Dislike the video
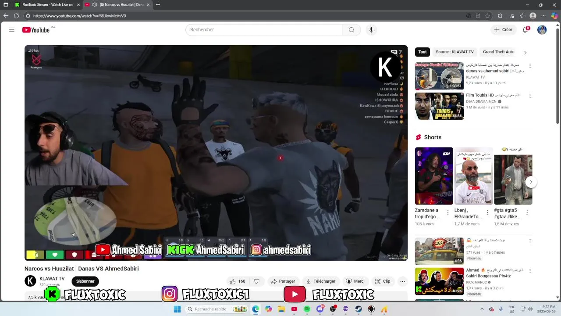Screen dimensions: 561x316 [x=257, y=281]
